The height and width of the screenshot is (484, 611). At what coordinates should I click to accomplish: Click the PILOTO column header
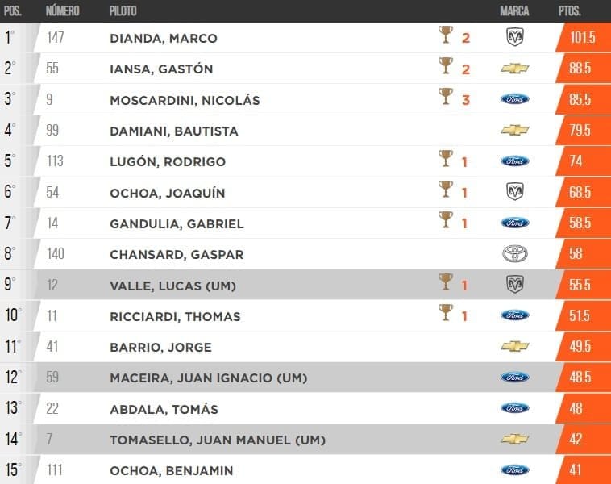point(123,11)
